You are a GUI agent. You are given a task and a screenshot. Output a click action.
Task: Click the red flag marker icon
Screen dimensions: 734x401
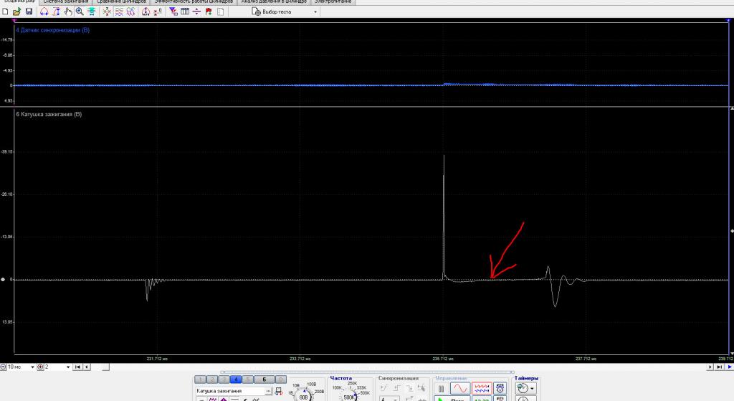(209, 11)
